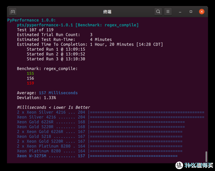
Task: Maximize the terminal window
Action: tap(191, 12)
